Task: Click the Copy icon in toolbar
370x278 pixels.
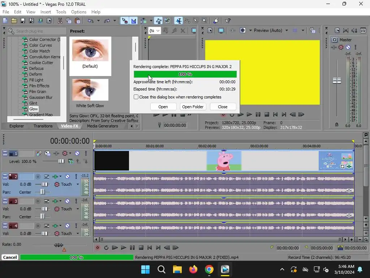Action: point(69,21)
